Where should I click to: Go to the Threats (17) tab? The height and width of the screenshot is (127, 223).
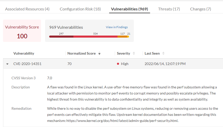point(169,9)
